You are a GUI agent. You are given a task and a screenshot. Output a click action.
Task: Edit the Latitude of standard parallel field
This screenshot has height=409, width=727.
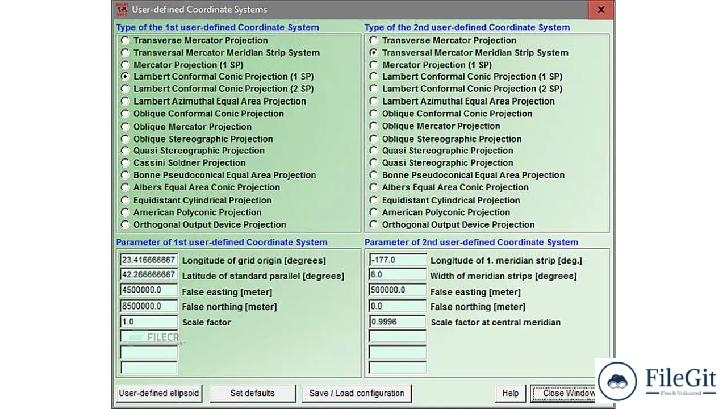click(149, 274)
